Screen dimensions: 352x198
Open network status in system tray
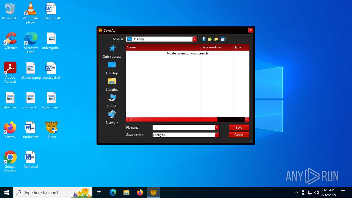point(310,193)
